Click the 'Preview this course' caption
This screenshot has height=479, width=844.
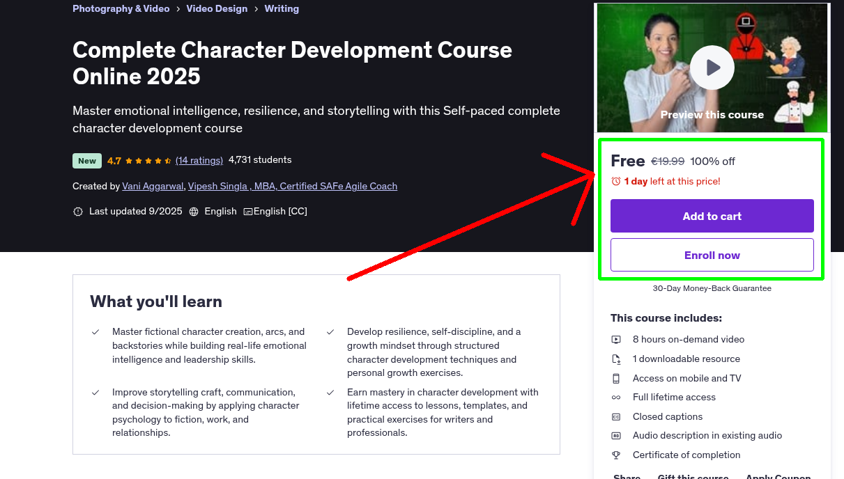712,115
